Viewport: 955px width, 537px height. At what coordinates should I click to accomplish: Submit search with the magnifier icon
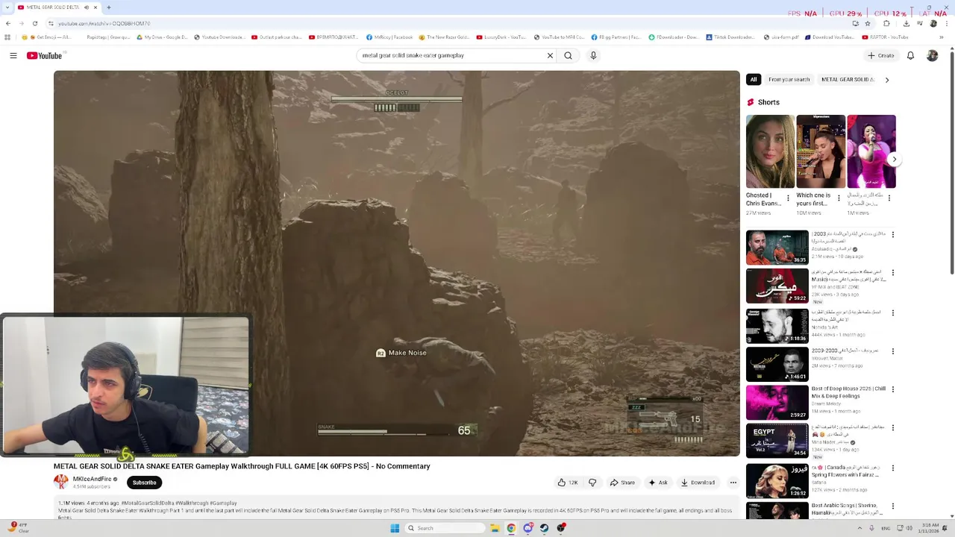click(569, 55)
